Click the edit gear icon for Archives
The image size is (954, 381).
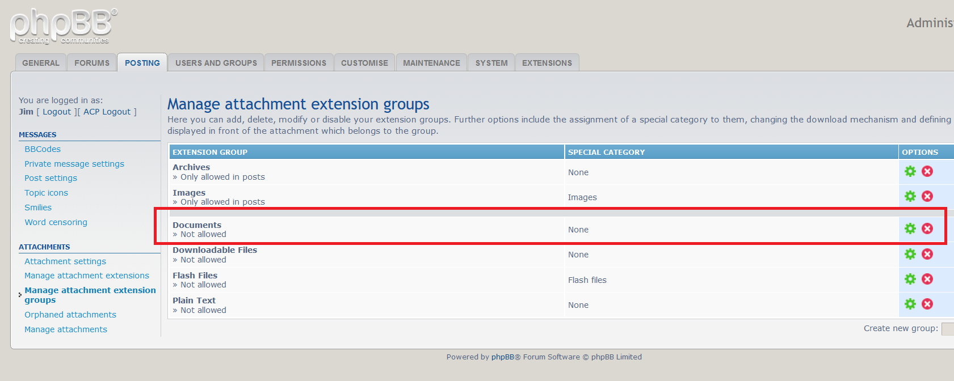tap(910, 171)
